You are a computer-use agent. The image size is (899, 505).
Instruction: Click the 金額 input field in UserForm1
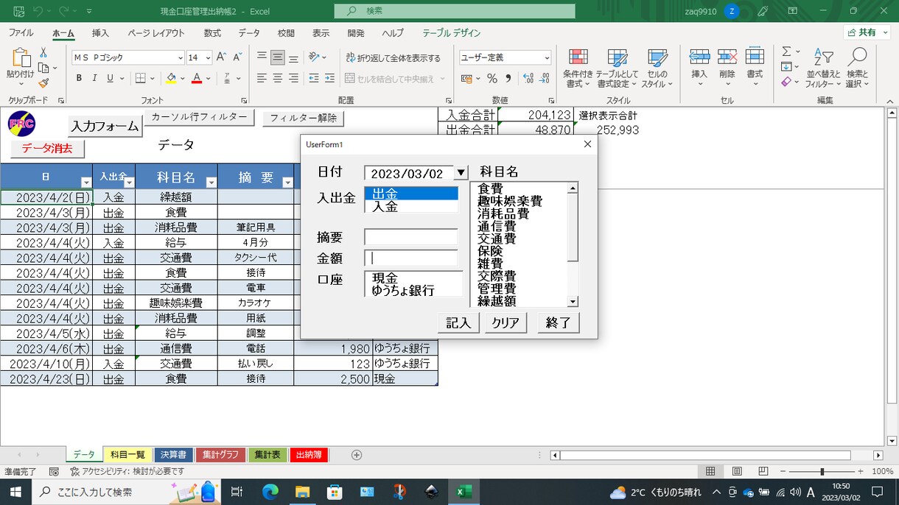(411, 258)
